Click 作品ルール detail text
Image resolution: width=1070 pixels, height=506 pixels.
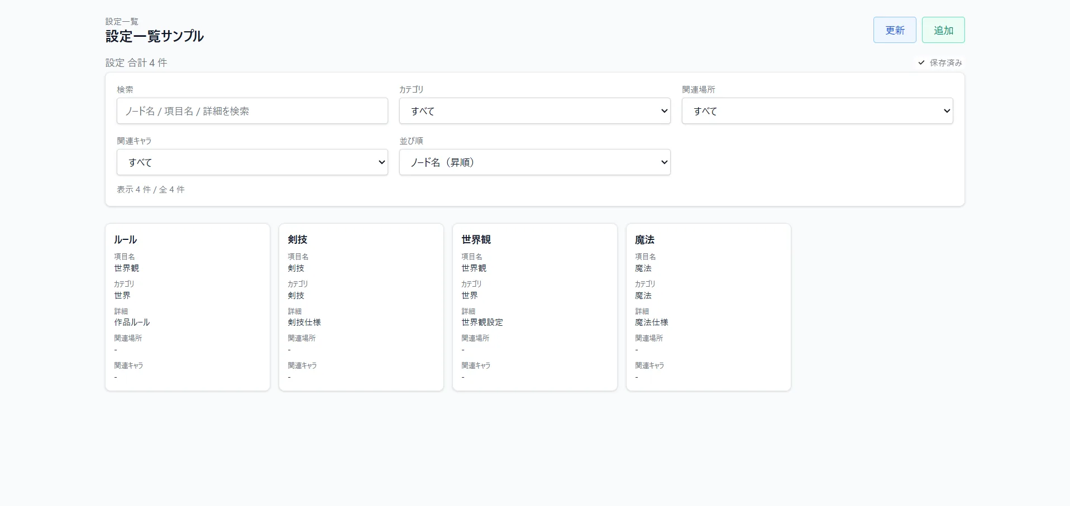pyautogui.click(x=132, y=322)
